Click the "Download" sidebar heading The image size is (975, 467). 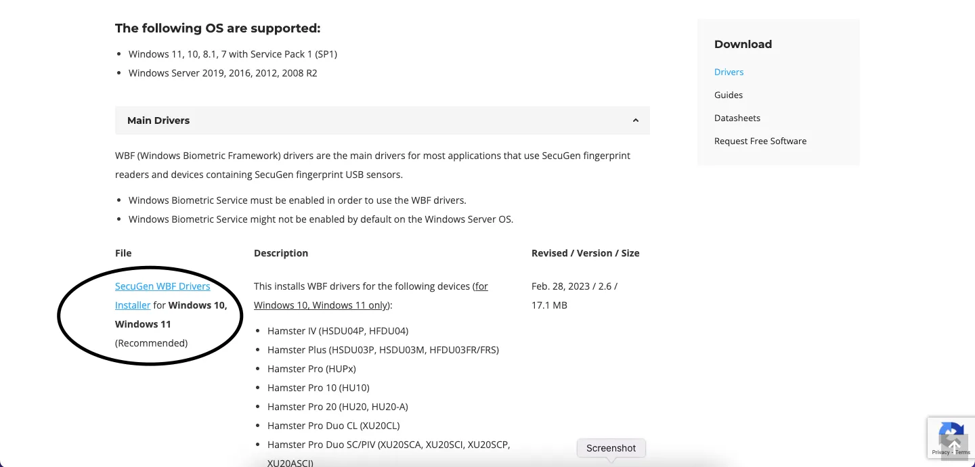pos(743,44)
